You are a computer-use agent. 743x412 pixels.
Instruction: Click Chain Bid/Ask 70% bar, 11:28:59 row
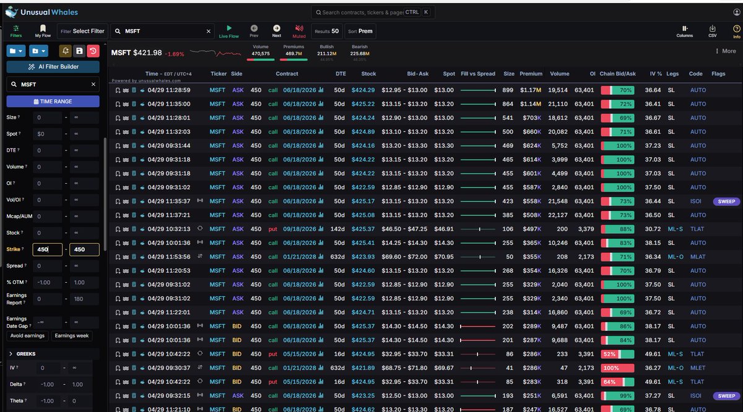pos(617,90)
